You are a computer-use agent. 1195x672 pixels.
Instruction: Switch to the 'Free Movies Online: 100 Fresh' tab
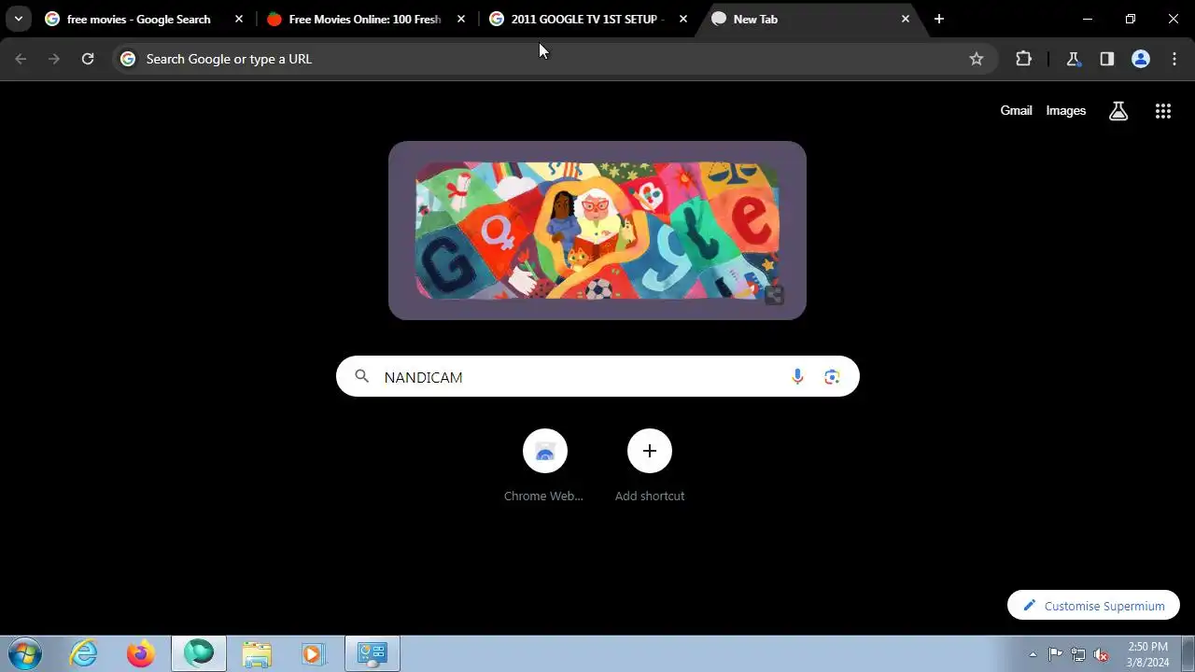tap(365, 19)
